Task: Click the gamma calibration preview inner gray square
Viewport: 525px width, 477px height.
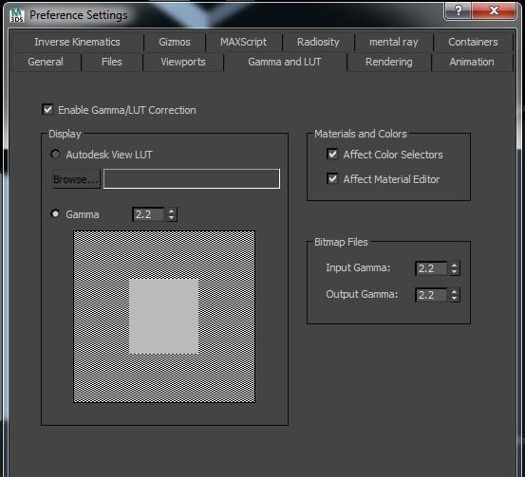Action: (x=163, y=316)
